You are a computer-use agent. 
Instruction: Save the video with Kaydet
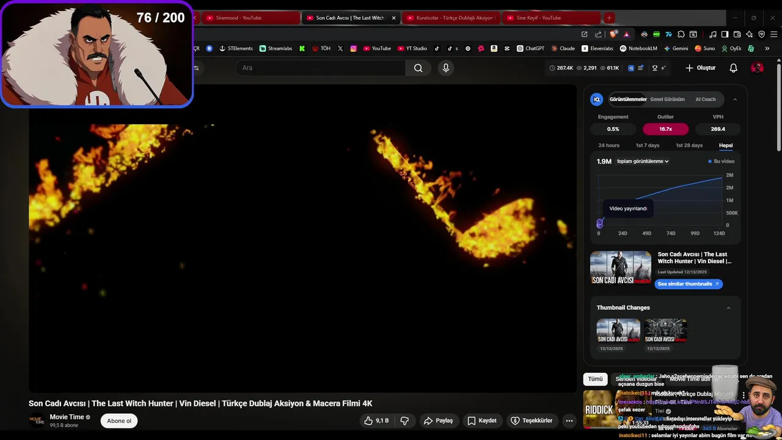coord(482,420)
